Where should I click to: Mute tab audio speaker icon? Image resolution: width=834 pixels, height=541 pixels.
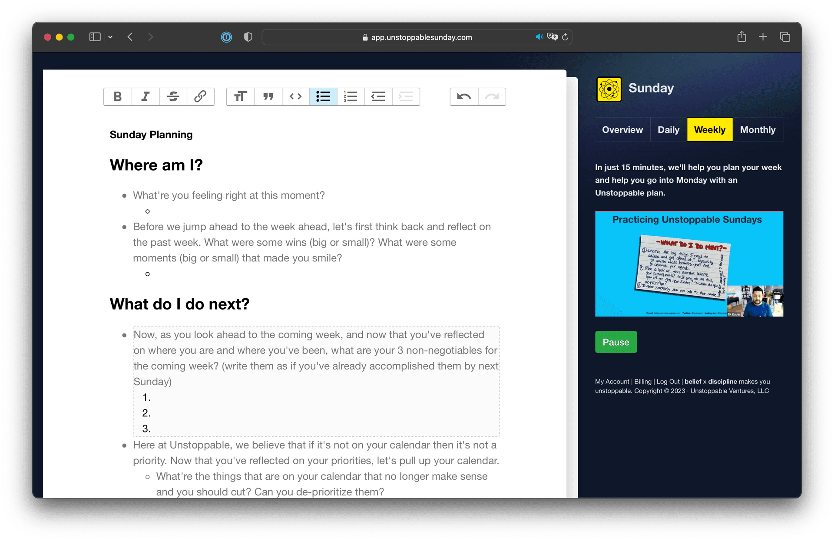pos(539,37)
